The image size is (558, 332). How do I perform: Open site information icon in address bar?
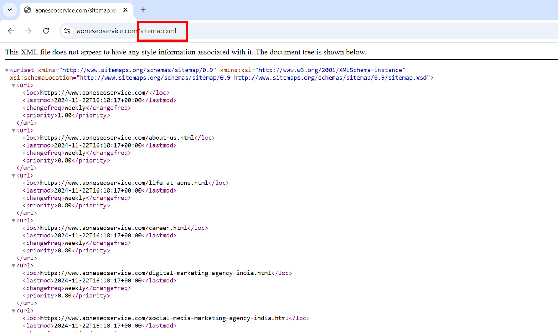point(67,31)
